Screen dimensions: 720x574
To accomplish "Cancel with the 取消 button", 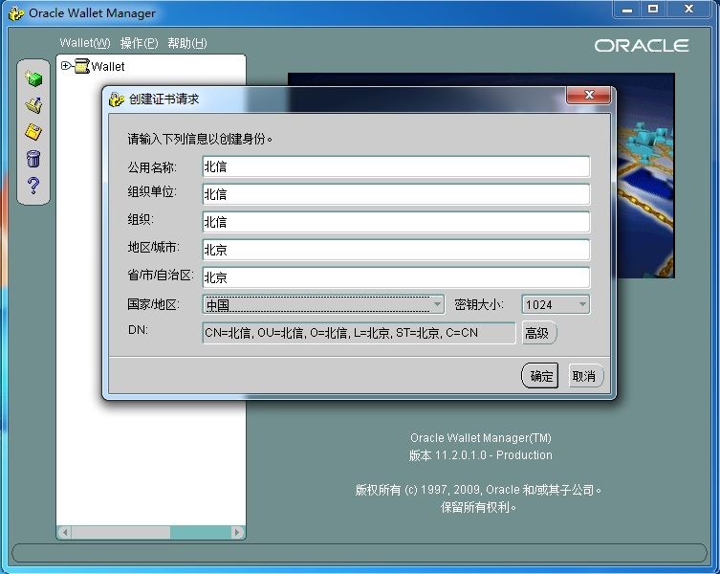I will pos(585,376).
